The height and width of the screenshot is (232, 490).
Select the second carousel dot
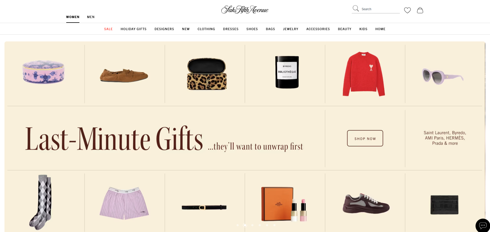click(245, 225)
